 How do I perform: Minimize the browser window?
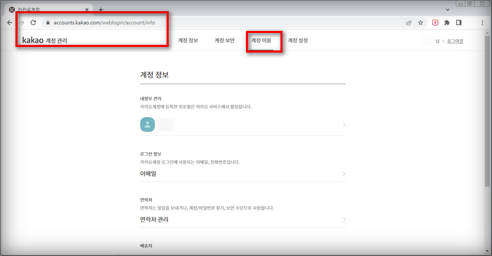pyautogui.click(x=460, y=4)
